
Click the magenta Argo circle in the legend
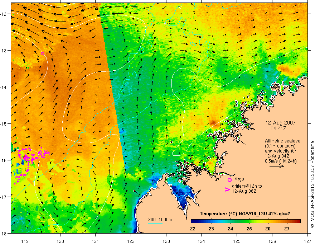pyautogui.click(x=229, y=180)
